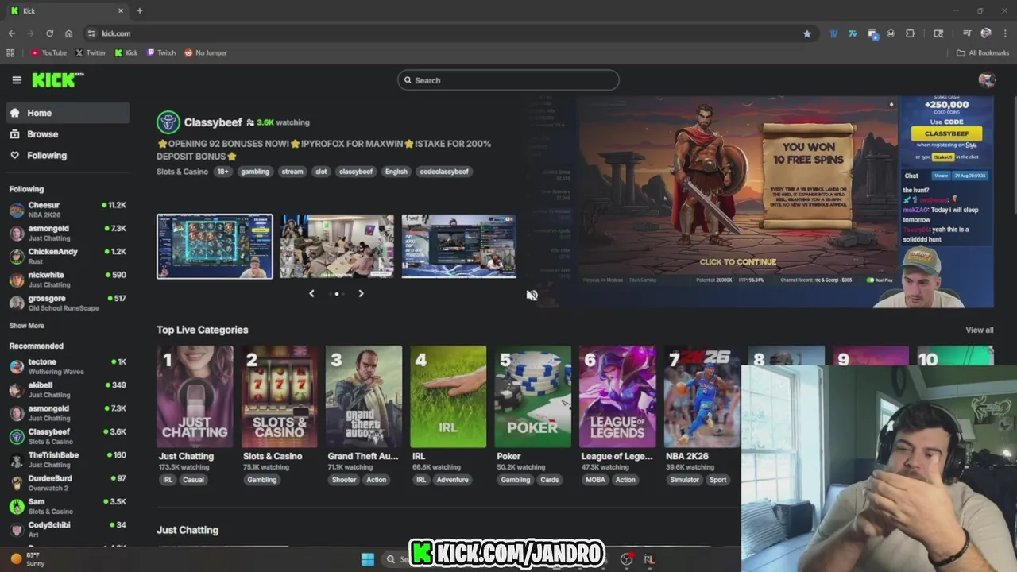
Task: Select the Following sidebar item
Action: pos(68,156)
